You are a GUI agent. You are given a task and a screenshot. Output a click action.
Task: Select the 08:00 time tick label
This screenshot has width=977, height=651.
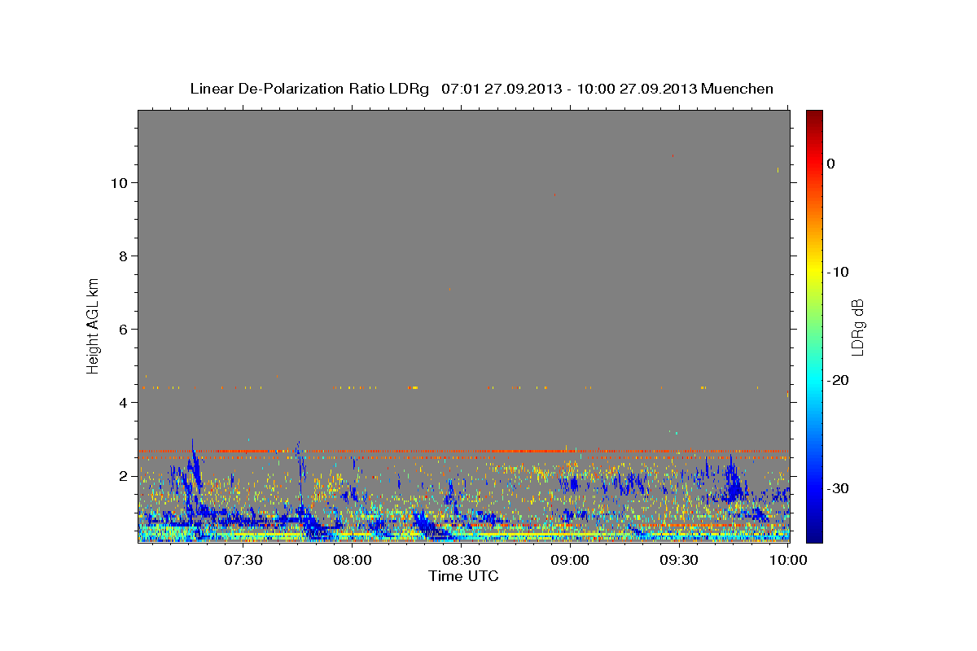coord(353,560)
